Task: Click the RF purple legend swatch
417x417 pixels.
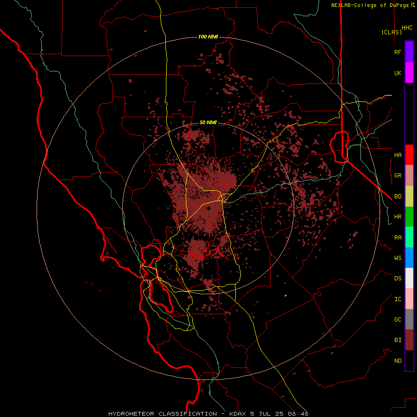Action: 409,52
